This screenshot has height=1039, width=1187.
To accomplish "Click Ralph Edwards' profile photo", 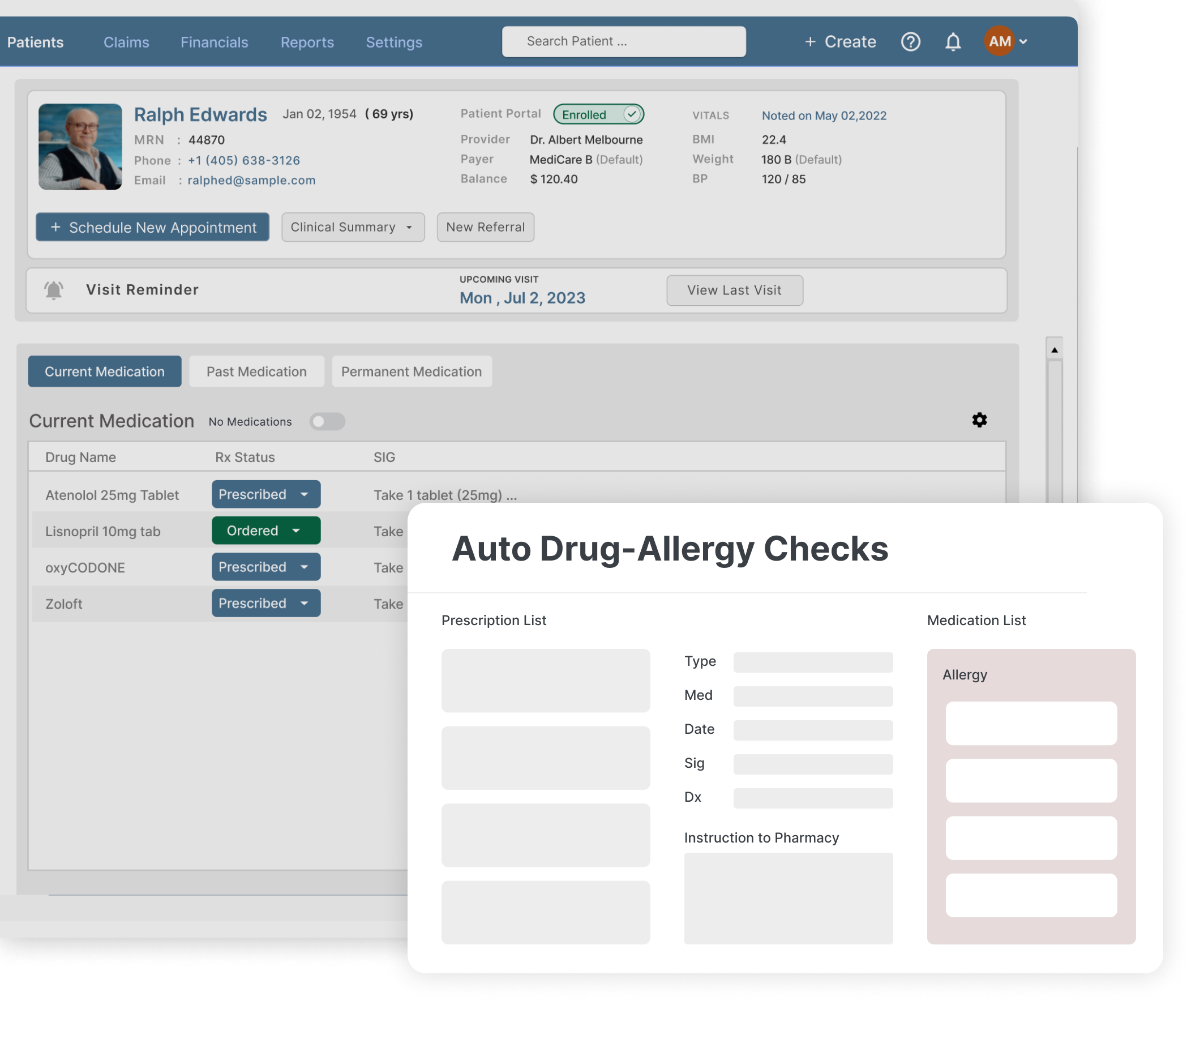I will point(80,147).
